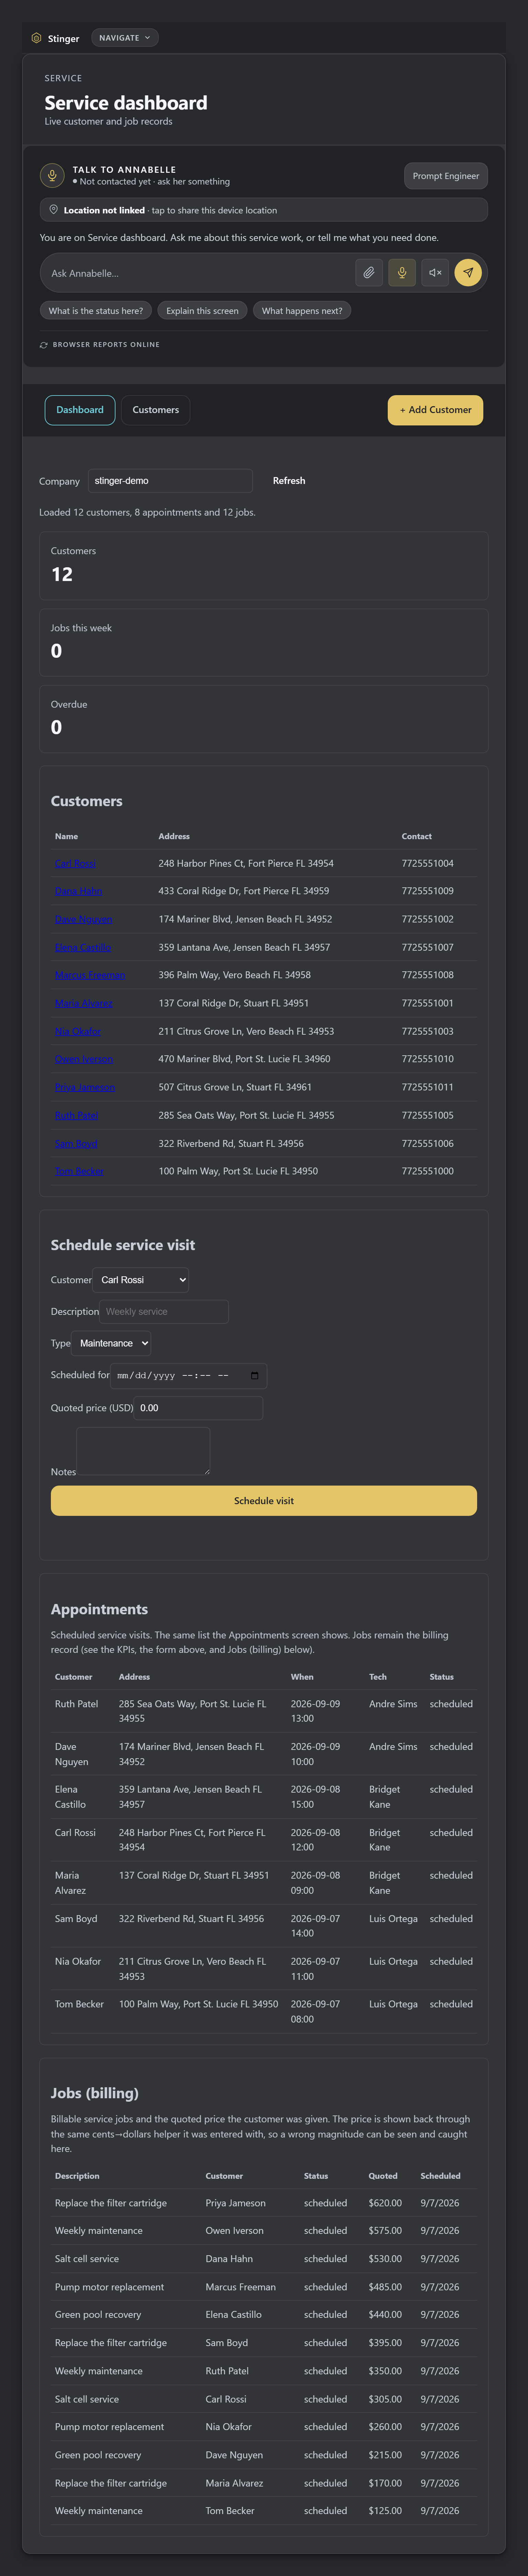The width and height of the screenshot is (528, 2576).
Task: Click the quoted amount $620.00
Action: click(x=385, y=2203)
